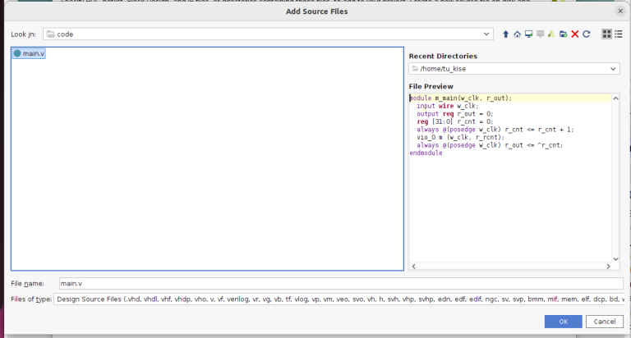The width and height of the screenshot is (631, 338).
Task: Refresh the file listing
Action: tap(586, 34)
